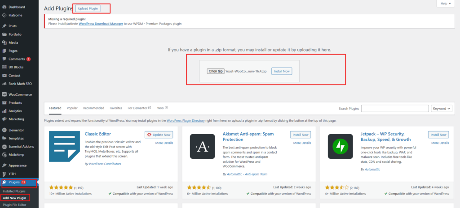Open the WordPress Download Manager link
Viewport: 460px width, 208px height.
click(101, 24)
